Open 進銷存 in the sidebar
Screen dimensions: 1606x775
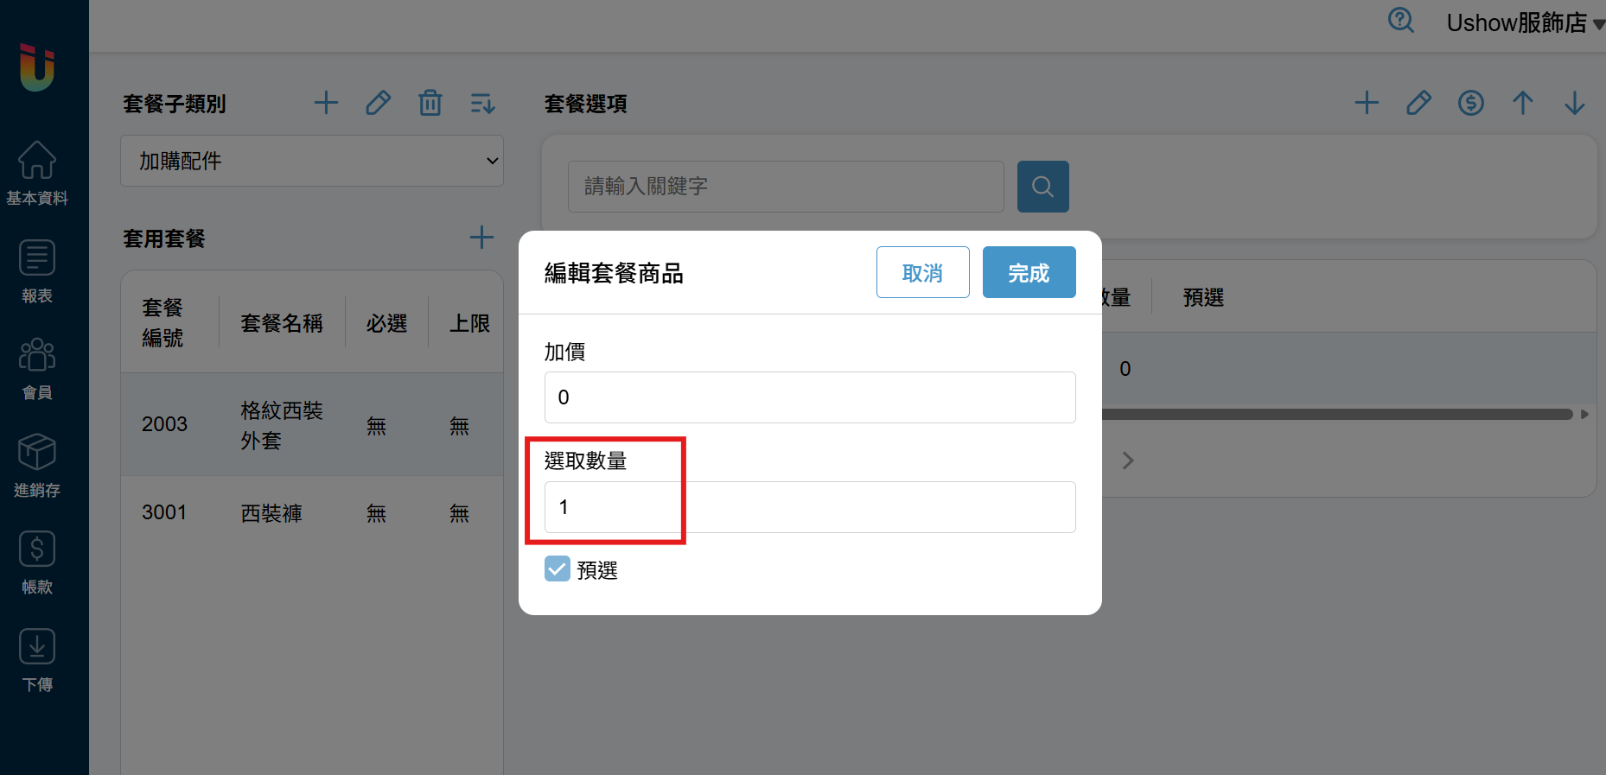[37, 466]
